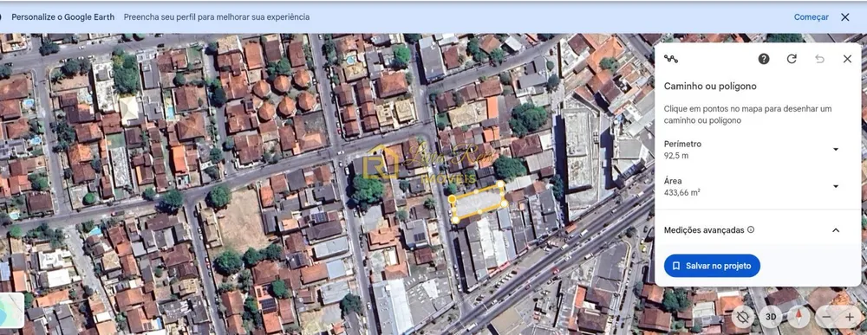Click the path/polygon tool icon in the panel
This screenshot has width=867, height=335.
[x=671, y=59]
